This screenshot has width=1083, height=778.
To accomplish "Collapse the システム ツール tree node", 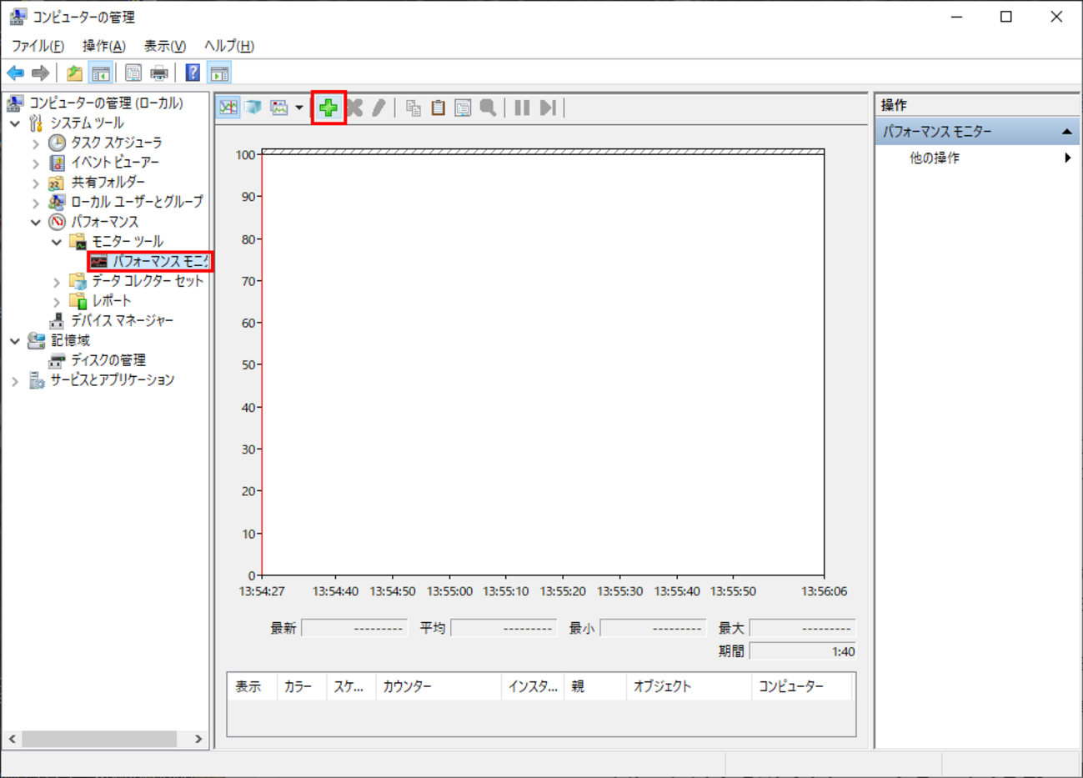I will 15,123.
